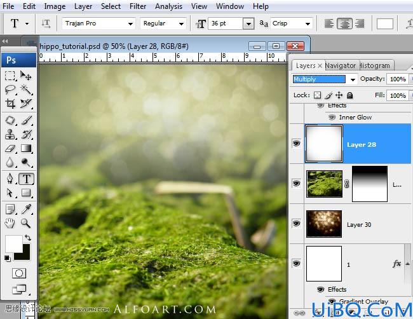Change screen mode button in toolbox
This screenshot has height=319, width=413.
19,289
